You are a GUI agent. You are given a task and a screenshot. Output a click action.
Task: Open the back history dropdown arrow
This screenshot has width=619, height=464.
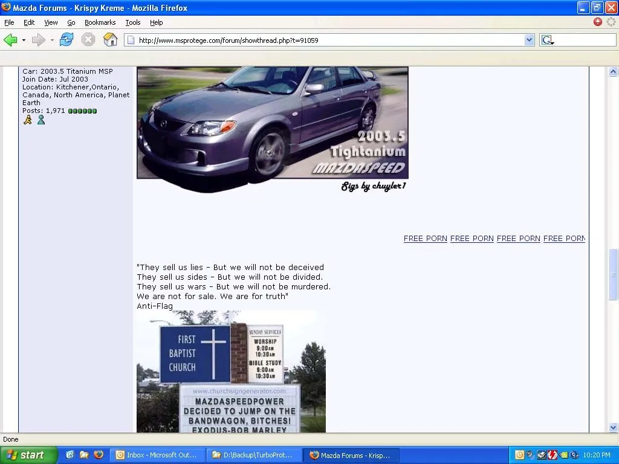tap(24, 40)
